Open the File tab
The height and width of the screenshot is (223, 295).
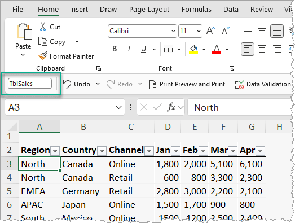(17, 9)
